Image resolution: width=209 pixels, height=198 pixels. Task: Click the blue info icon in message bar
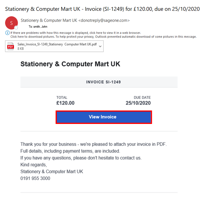[x=7, y=33]
